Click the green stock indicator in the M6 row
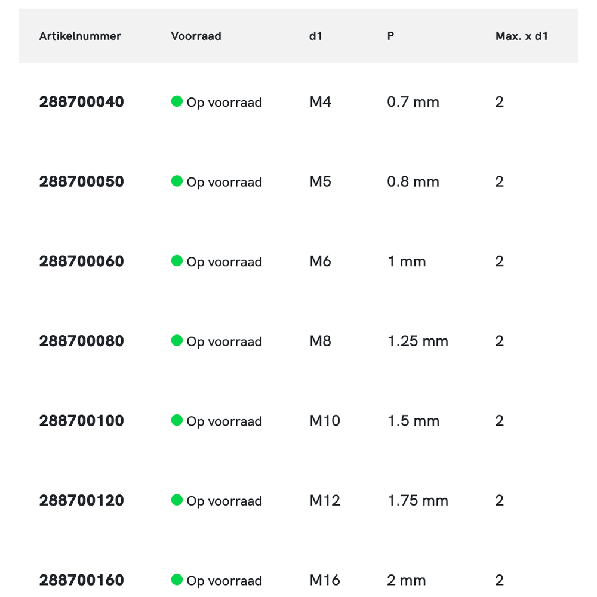The width and height of the screenshot is (597, 597). tap(177, 261)
